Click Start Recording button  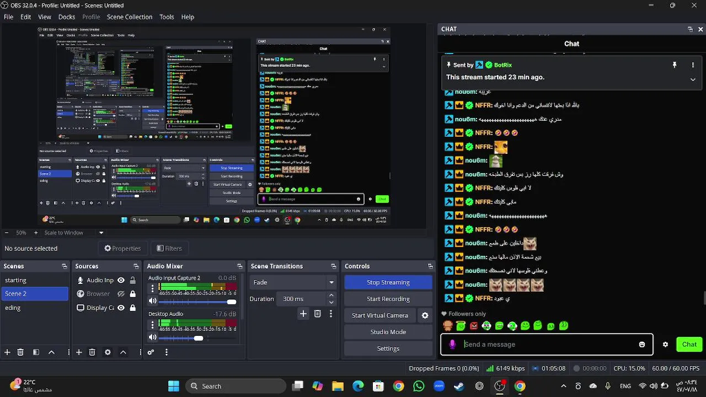(388, 299)
